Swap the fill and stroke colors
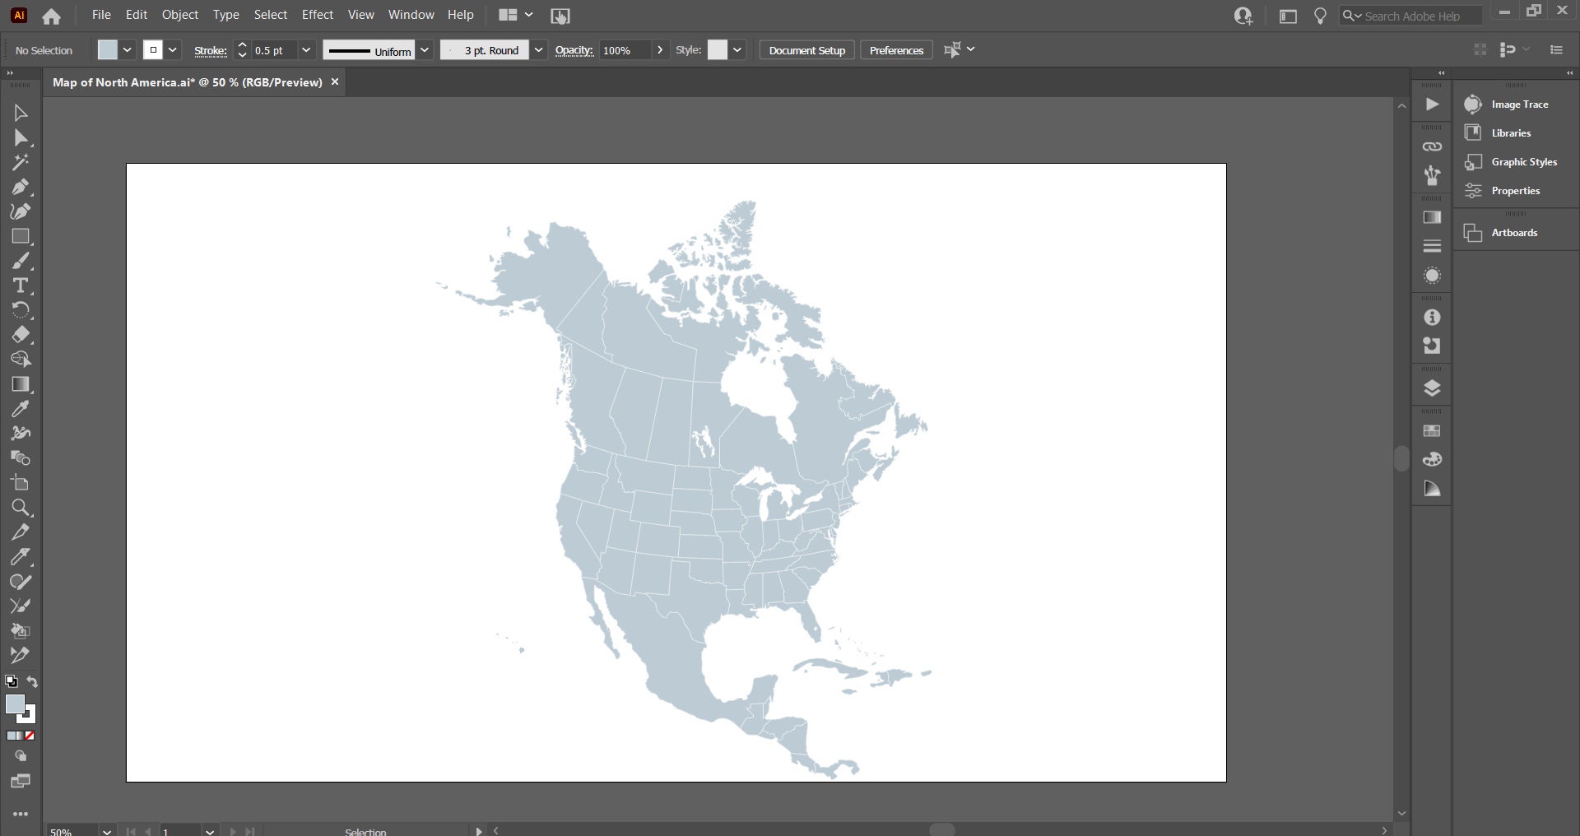This screenshot has height=836, width=1580. (x=31, y=682)
